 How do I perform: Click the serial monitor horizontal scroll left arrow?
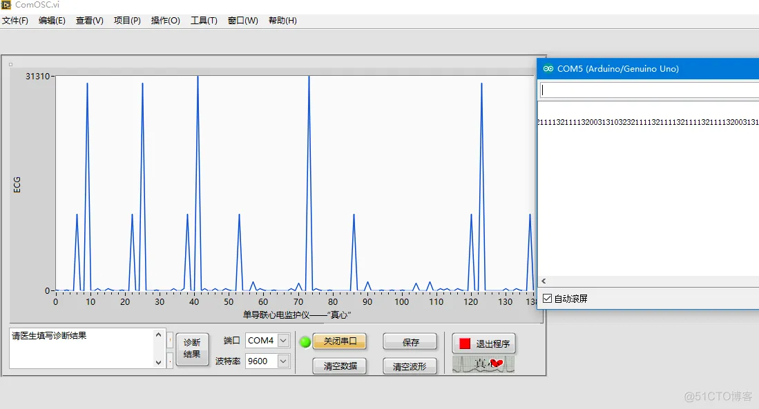pos(544,281)
